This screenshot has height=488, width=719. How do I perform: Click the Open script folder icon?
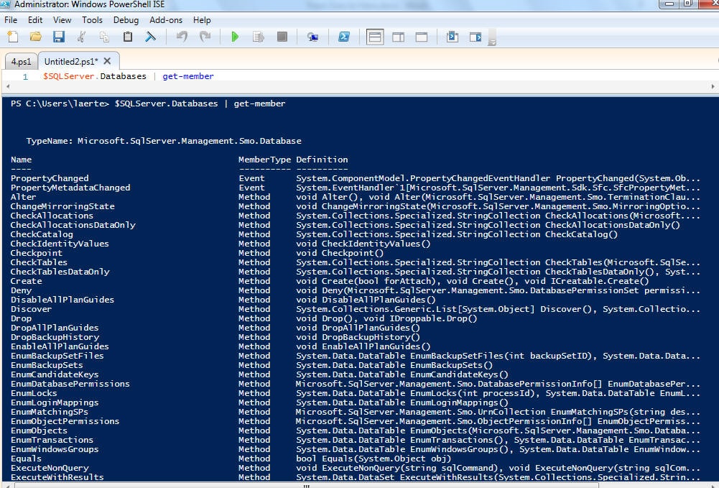click(x=36, y=37)
